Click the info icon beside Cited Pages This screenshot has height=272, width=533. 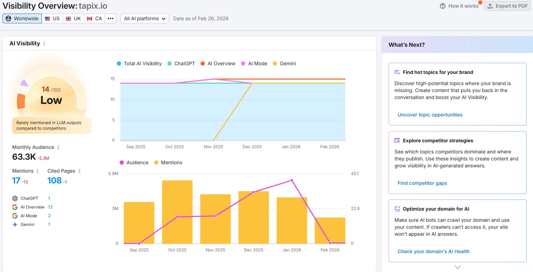[x=80, y=171]
